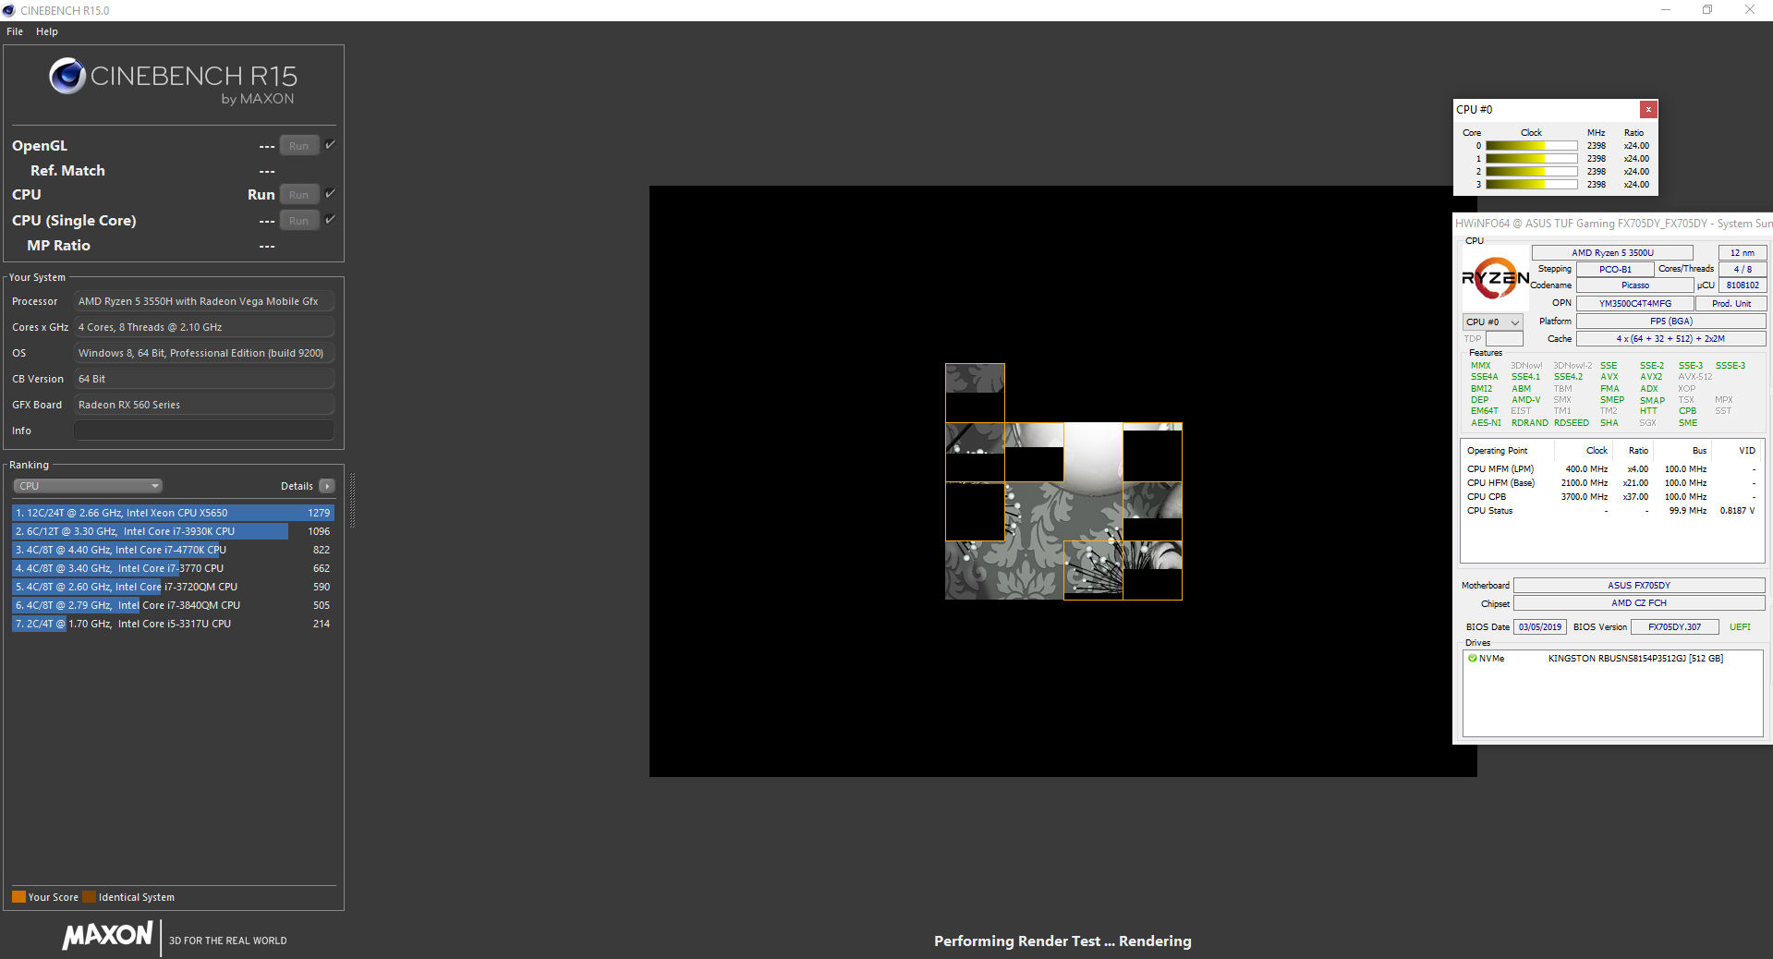This screenshot has height=959, width=1773.
Task: Click the Prod. Unit field
Action: [x=1731, y=303]
